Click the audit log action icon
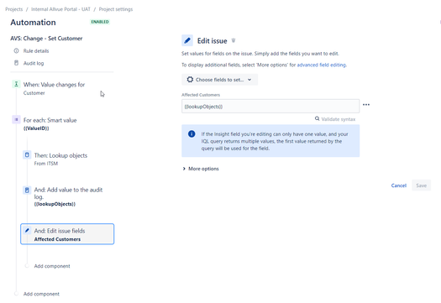Viewport: 441px width, 303px height. (27, 191)
